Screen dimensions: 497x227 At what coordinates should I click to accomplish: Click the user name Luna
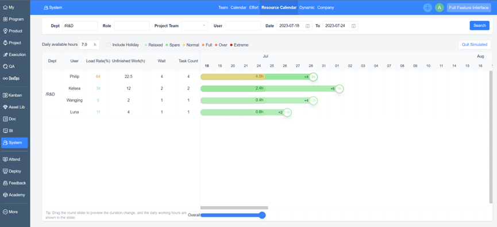pyautogui.click(x=75, y=112)
